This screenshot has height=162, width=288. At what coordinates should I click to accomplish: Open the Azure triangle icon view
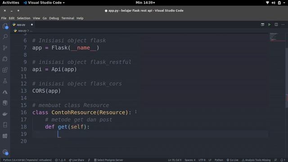(x=5, y=92)
